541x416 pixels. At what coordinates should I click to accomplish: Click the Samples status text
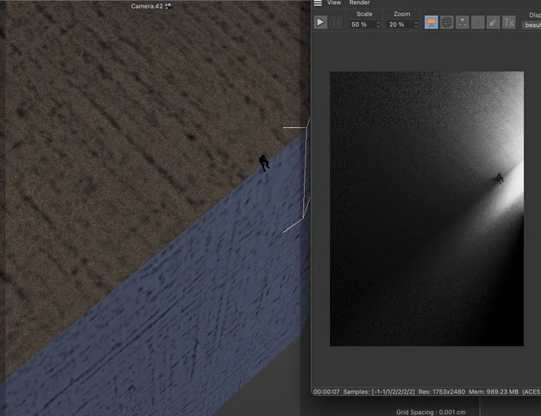click(x=379, y=392)
